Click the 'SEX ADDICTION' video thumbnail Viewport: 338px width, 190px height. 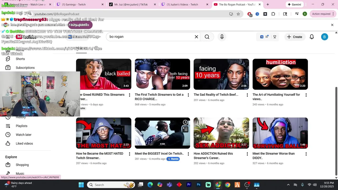(x=221, y=133)
